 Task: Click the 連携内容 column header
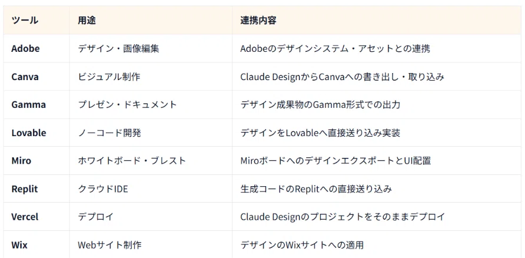[x=377, y=21]
